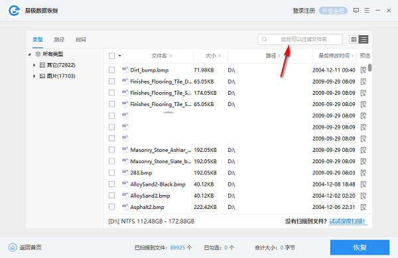Preview Dirt_bump.bmp file
This screenshot has width=398, height=258.
364,70
